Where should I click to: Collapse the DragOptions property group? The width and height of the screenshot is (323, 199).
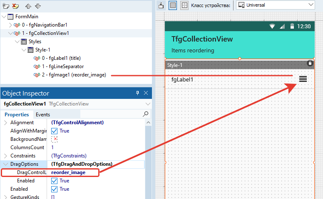(5, 164)
